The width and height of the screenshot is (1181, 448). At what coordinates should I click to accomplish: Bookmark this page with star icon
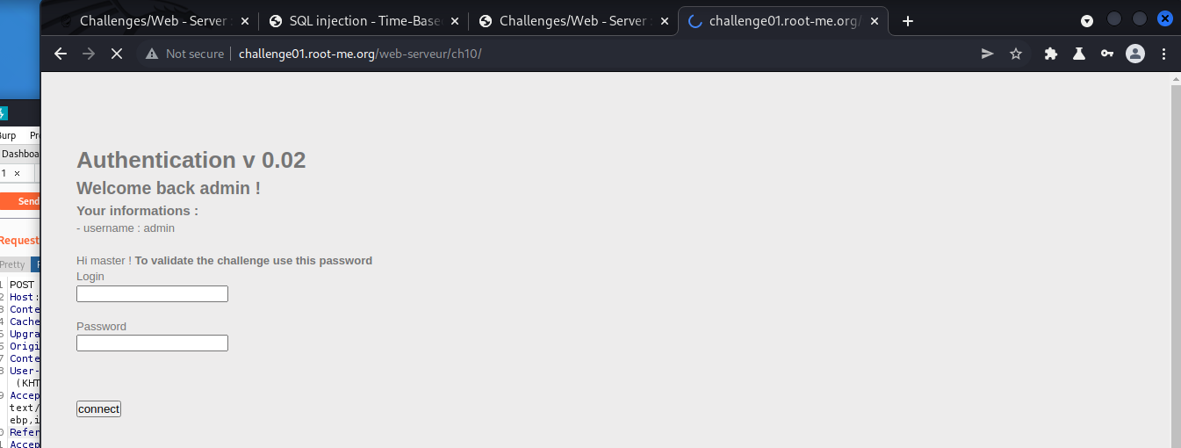click(1016, 54)
